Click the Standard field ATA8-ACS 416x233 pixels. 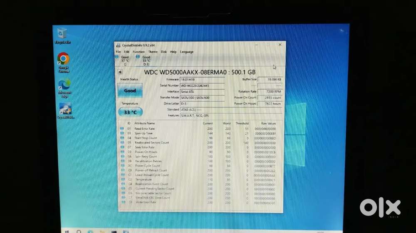click(x=231, y=109)
